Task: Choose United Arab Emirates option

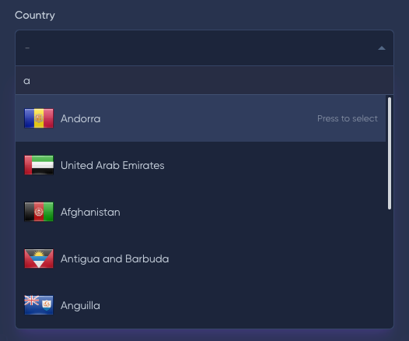Action: pyautogui.click(x=113, y=166)
